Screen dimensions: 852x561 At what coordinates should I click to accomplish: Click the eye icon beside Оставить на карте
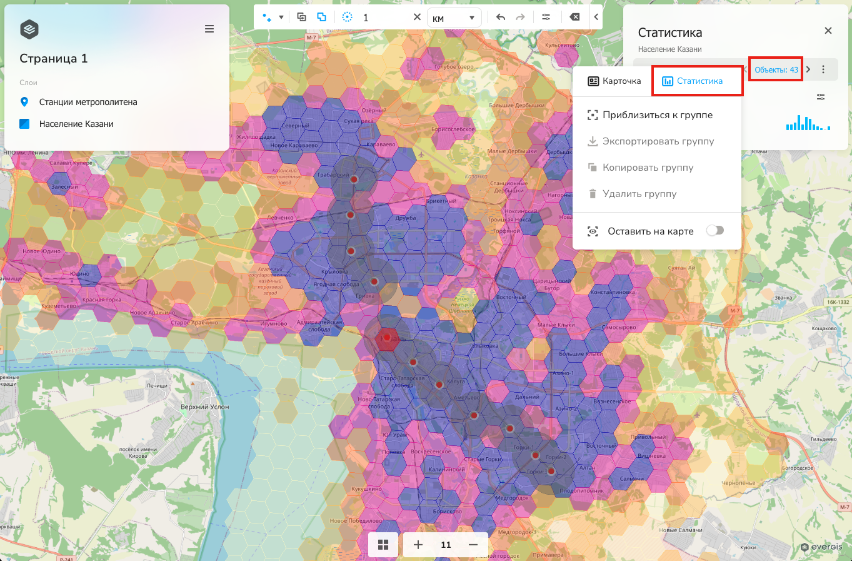point(593,231)
